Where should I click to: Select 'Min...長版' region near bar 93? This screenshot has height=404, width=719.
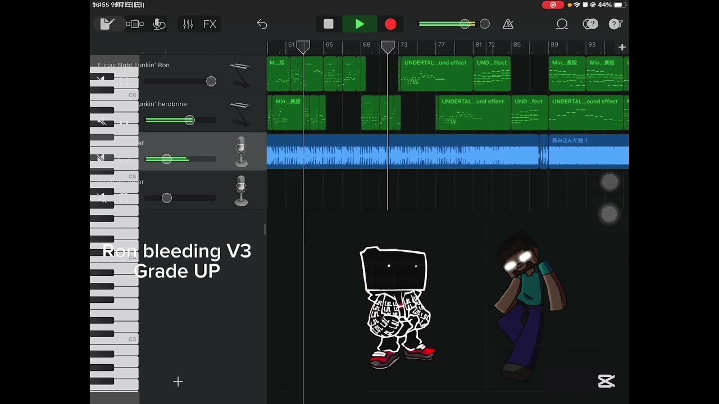(605, 74)
